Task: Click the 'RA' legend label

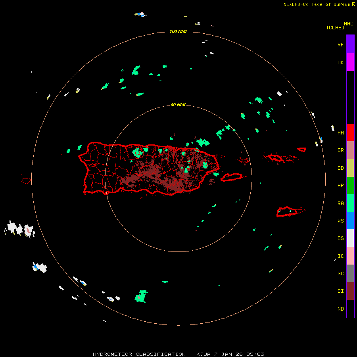Action: point(340,203)
